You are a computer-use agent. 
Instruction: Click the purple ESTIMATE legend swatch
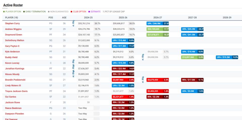89,12
